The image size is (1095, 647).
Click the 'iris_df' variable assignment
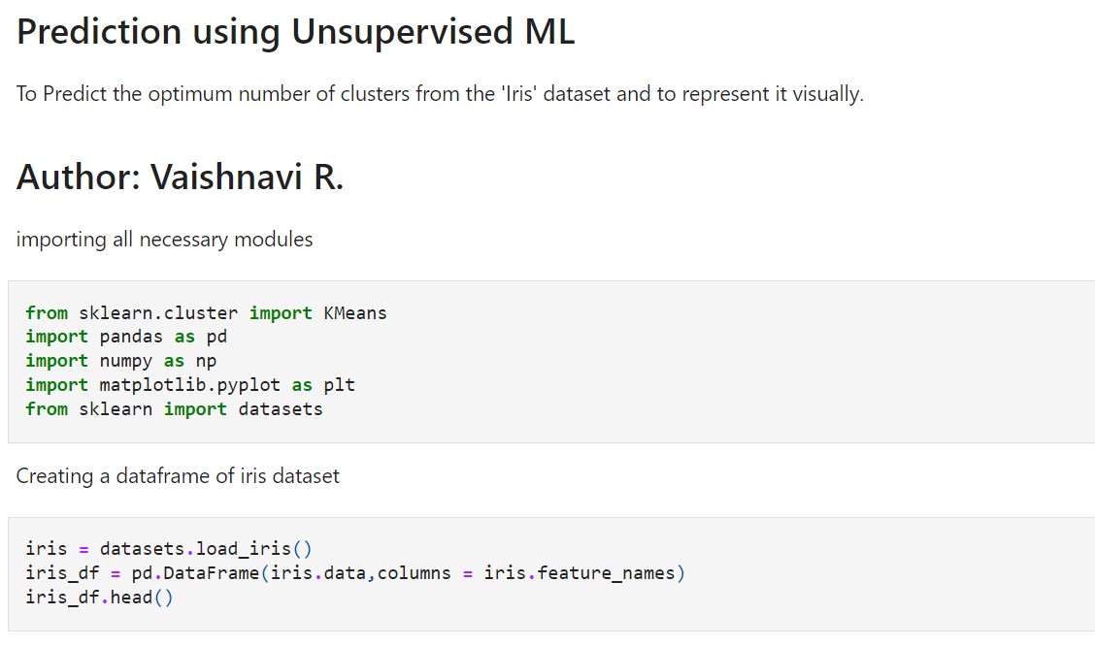(x=62, y=573)
